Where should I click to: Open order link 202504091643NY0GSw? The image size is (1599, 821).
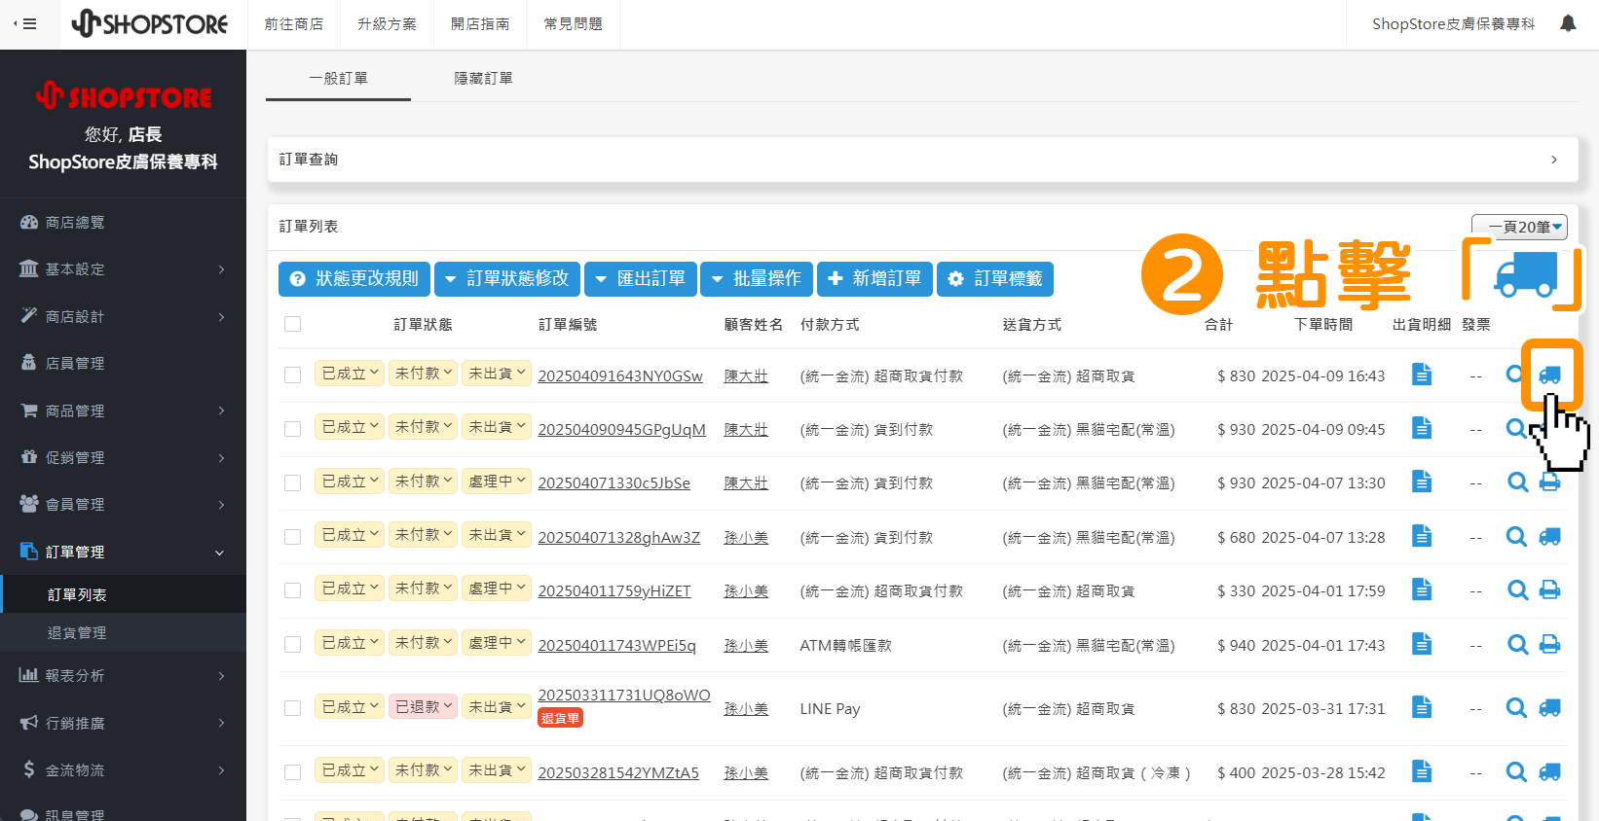pos(620,376)
